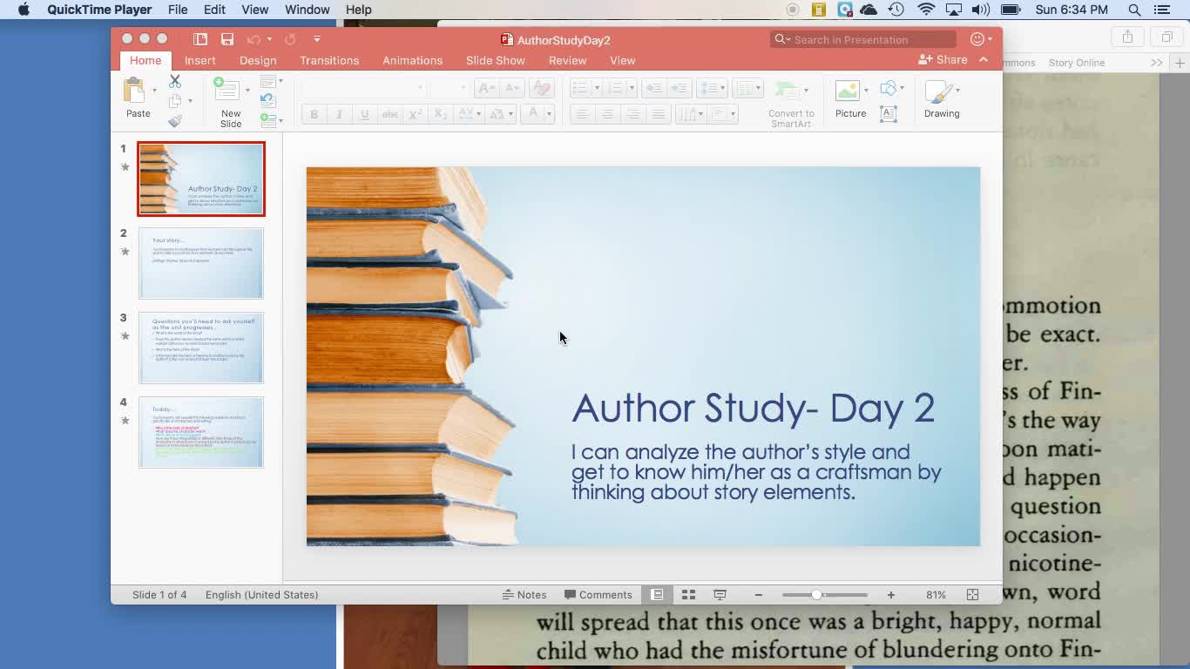Click the Share button

pyautogui.click(x=943, y=59)
